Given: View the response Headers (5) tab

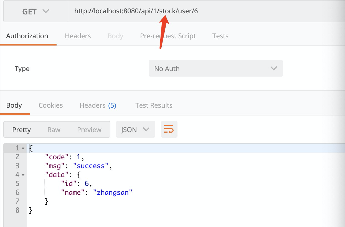Looking at the screenshot, I should [98, 105].
